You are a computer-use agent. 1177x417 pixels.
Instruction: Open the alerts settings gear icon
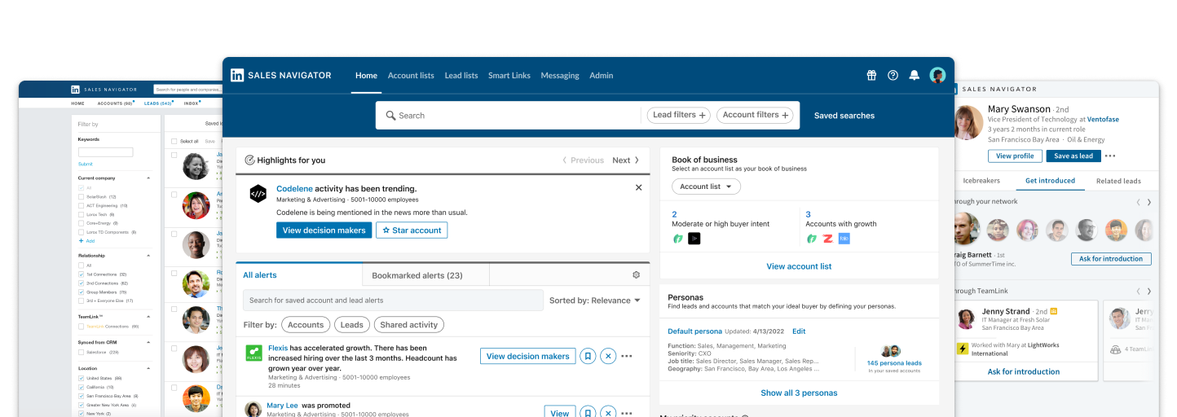[637, 274]
